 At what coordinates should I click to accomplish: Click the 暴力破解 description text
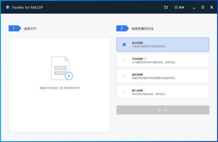[x=149, y=94]
